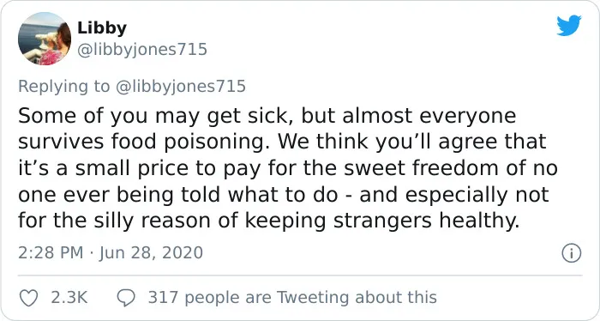600x321 pixels.
Task: Click the word 'Tweeting' in the footer
Action: point(313,298)
